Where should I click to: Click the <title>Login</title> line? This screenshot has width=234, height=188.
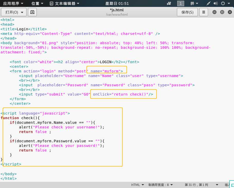(x=24, y=29)
